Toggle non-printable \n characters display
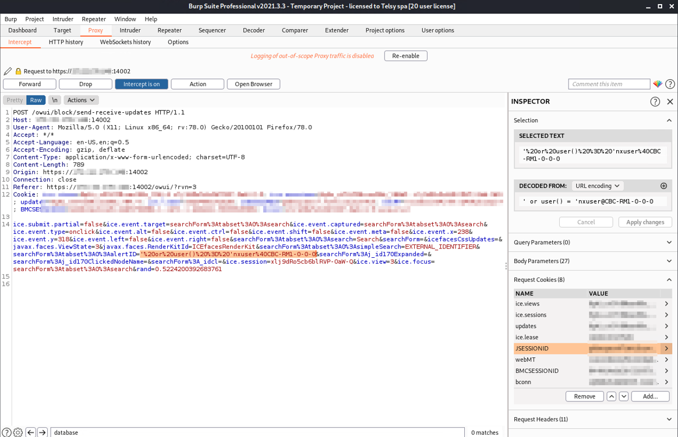 point(55,100)
